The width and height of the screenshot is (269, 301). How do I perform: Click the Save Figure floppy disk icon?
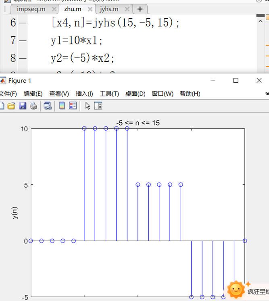tap(23, 106)
